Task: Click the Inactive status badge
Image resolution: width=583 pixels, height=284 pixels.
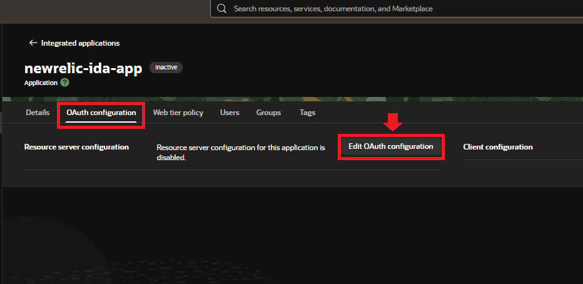Action: [x=166, y=68]
